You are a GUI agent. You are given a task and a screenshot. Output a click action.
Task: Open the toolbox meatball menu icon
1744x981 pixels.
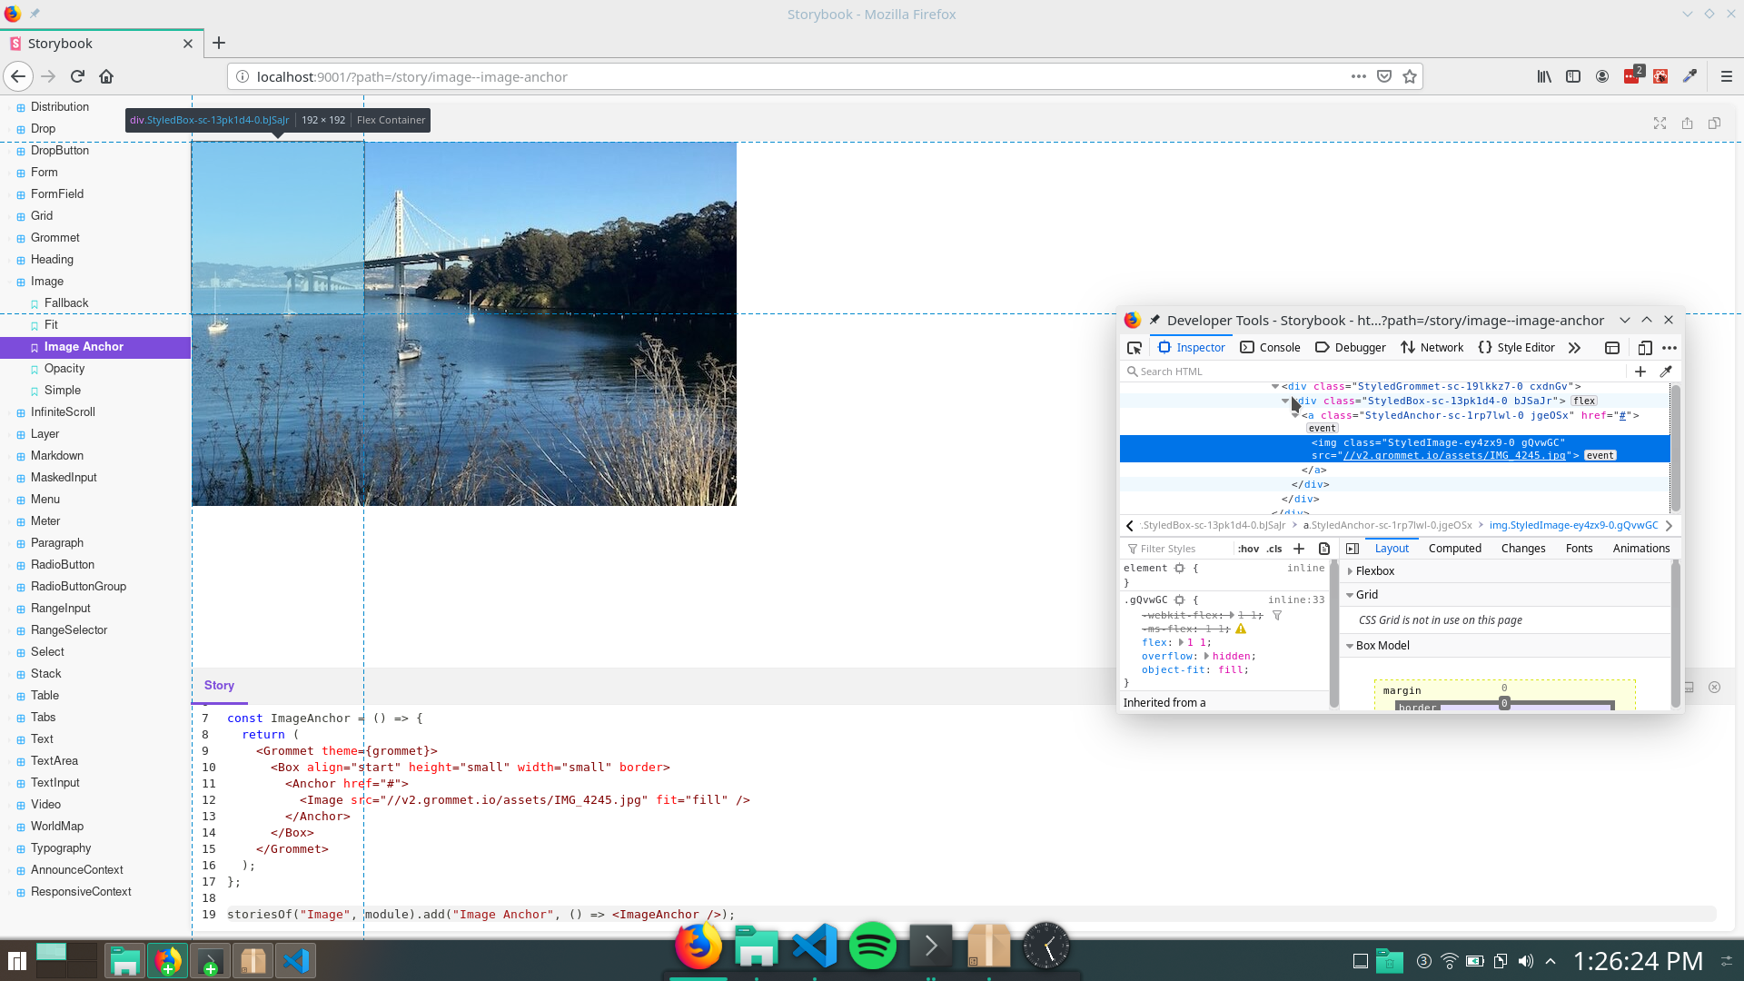click(x=1670, y=348)
